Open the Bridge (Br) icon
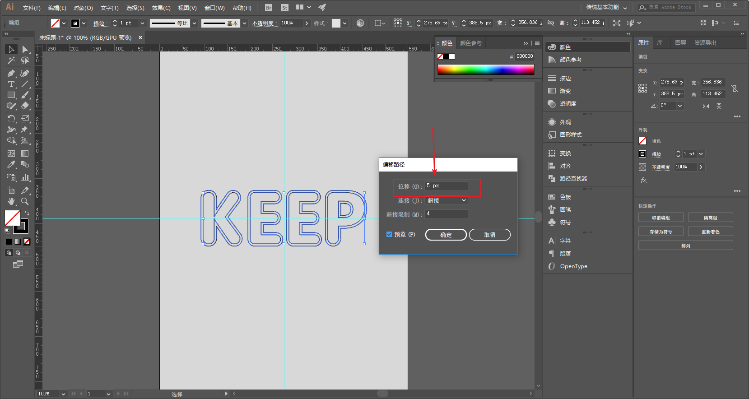The image size is (749, 399). (269, 8)
